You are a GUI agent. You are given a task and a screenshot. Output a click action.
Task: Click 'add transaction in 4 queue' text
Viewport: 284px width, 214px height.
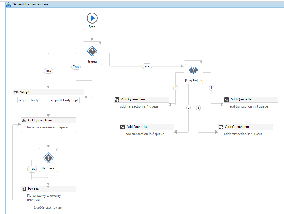pyautogui.click(x=243, y=134)
